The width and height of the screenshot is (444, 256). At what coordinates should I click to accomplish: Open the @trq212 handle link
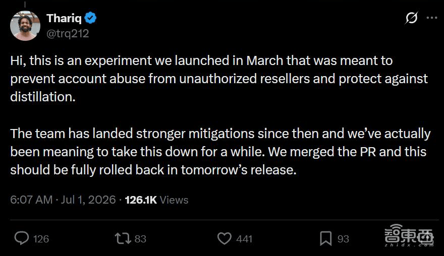(68, 34)
